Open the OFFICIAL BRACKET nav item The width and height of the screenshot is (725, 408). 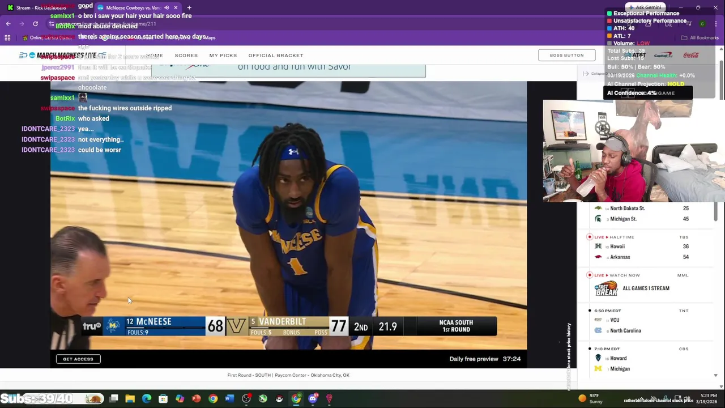point(276,56)
